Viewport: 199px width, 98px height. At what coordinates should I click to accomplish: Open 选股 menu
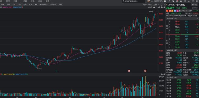pyautogui.click(x=25, y=1)
